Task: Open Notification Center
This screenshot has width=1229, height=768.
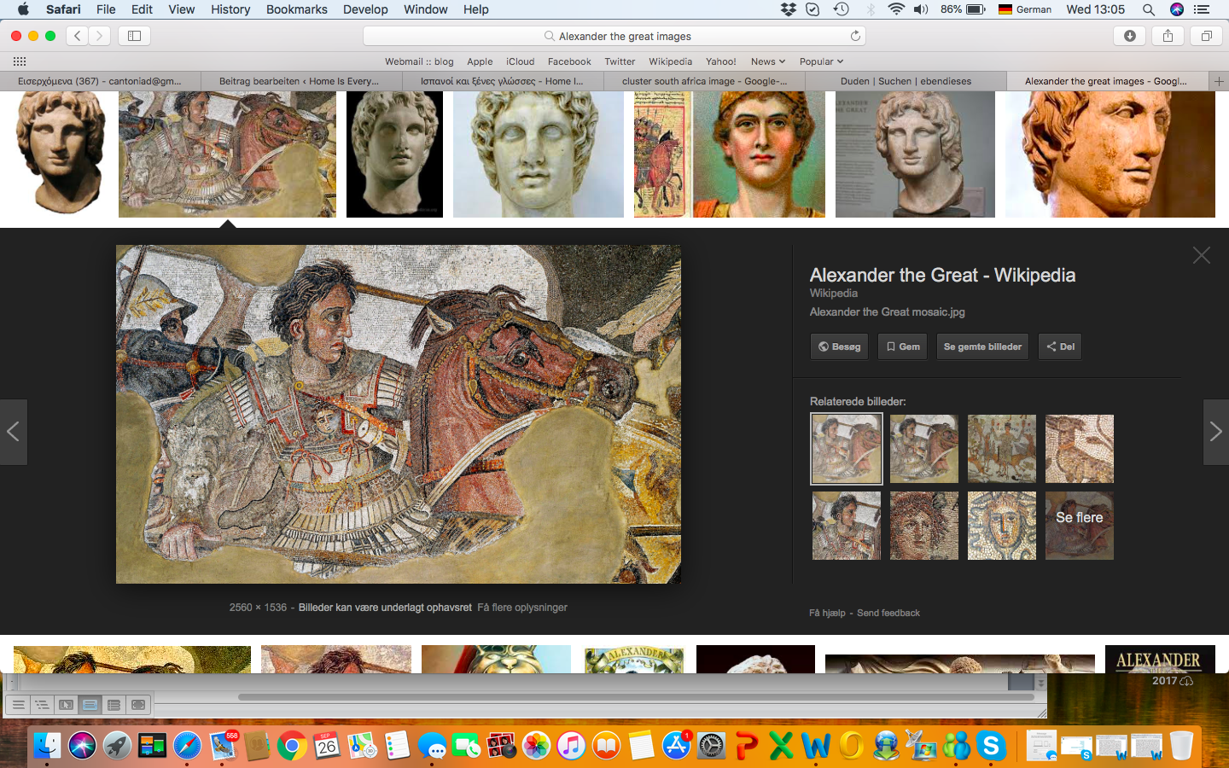Action: (1203, 9)
